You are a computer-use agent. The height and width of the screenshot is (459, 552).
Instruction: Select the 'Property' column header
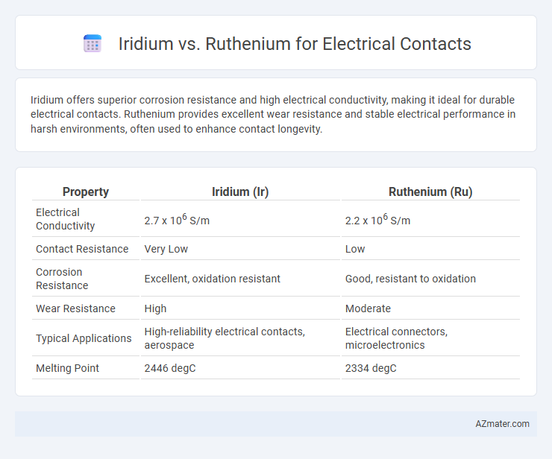[86, 191]
